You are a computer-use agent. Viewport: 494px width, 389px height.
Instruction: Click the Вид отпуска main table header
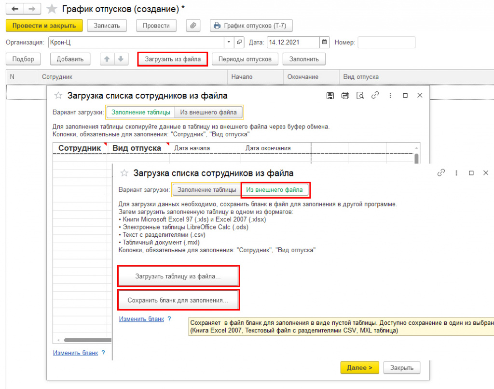pyautogui.click(x=416, y=77)
